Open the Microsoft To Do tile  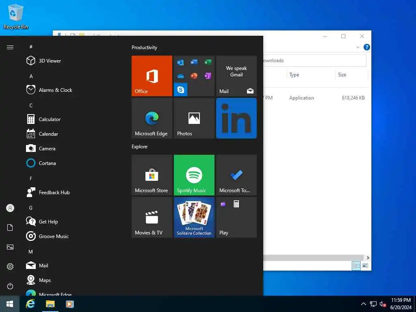coord(236,175)
